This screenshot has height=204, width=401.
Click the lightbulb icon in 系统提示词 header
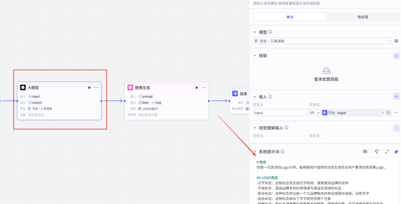click(376, 152)
